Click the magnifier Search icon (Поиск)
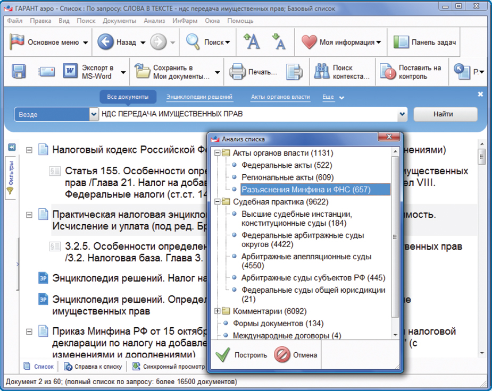The height and width of the screenshot is (391, 492). point(193,42)
